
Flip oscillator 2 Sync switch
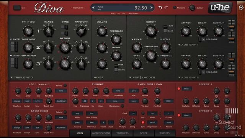pyautogui.click(x=64, y=27)
